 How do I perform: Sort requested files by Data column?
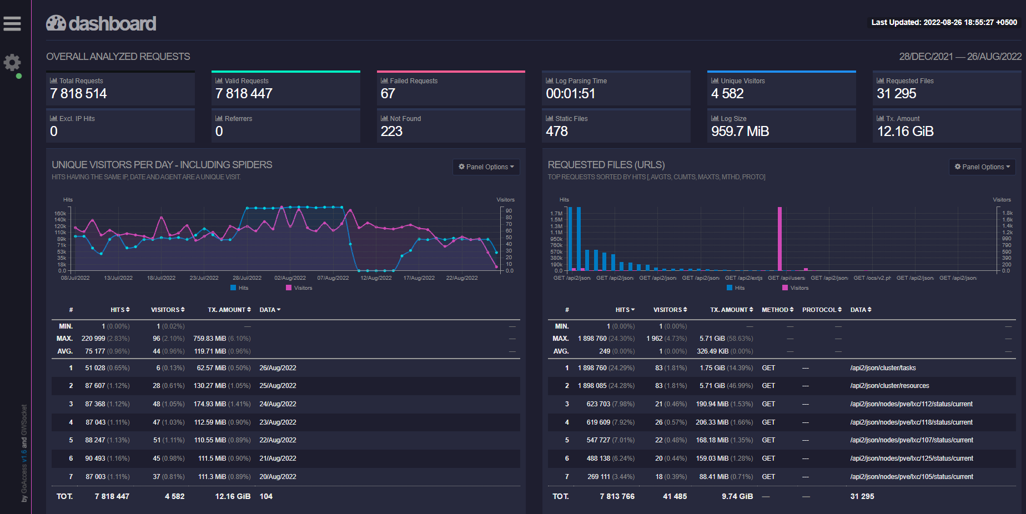tap(861, 310)
